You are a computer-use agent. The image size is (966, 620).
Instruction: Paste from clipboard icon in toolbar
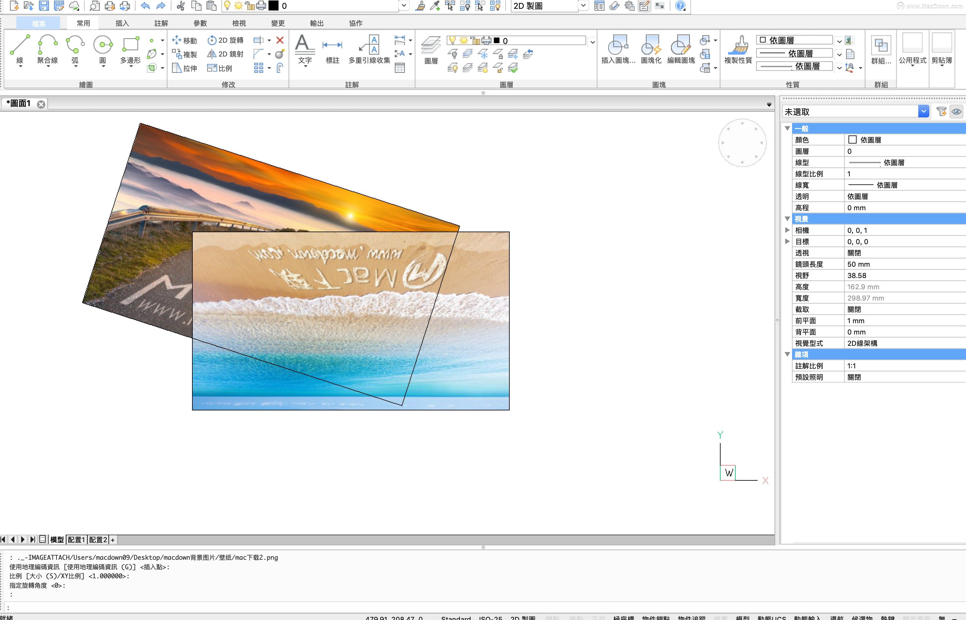click(212, 6)
